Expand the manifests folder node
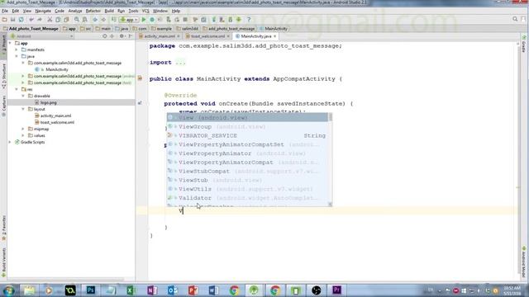529x297 pixels. [17, 49]
